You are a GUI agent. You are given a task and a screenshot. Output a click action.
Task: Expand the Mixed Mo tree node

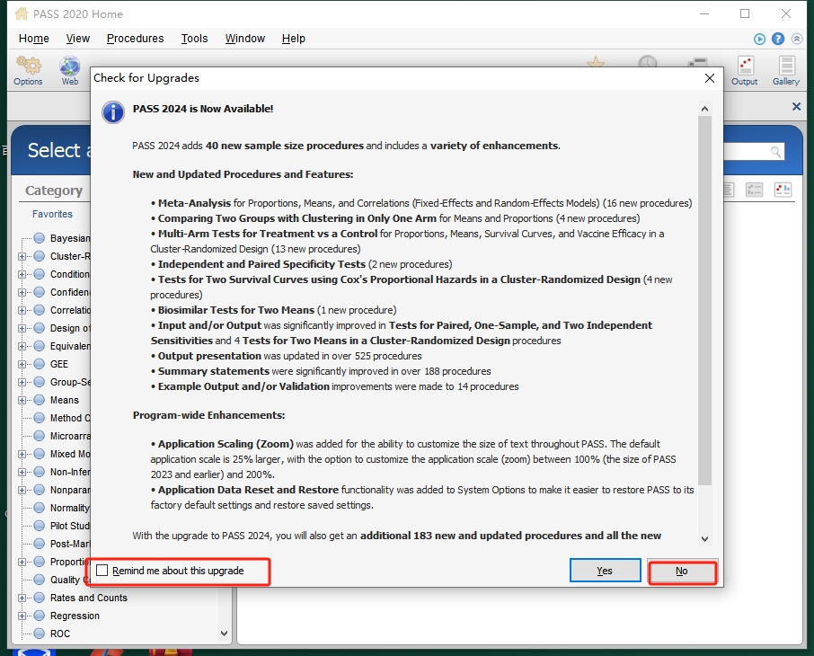22,454
